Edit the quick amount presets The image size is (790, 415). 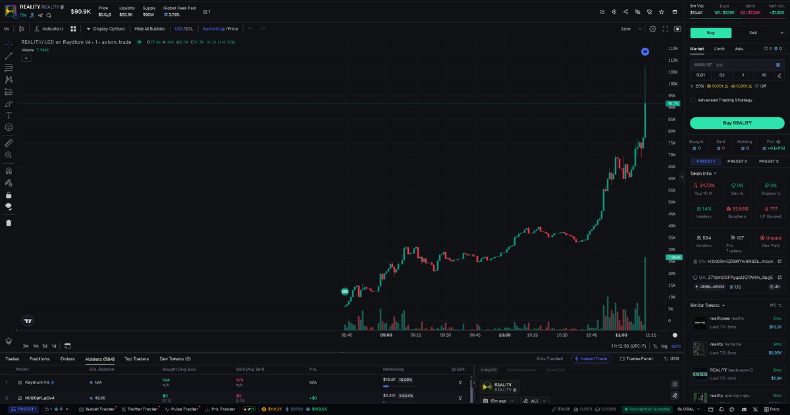(779, 75)
